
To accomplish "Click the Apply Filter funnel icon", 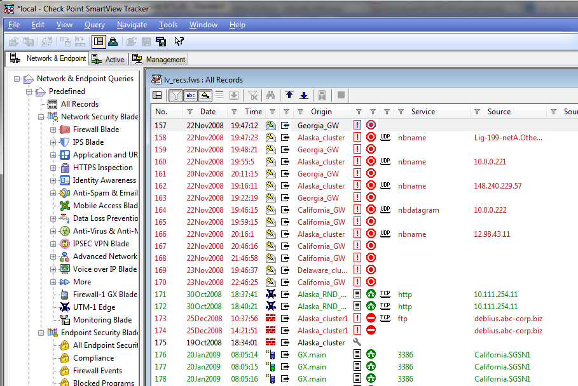I will point(175,95).
